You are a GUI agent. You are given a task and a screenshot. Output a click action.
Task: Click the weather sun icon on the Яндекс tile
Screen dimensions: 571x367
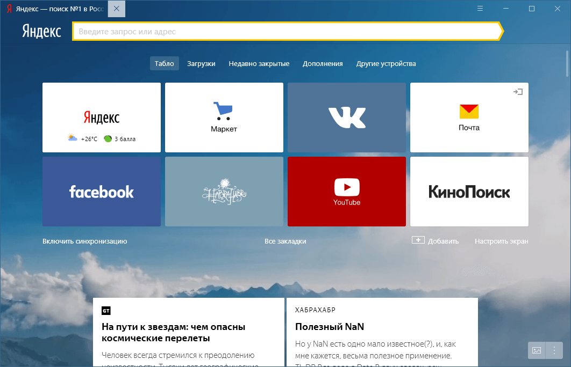click(73, 138)
